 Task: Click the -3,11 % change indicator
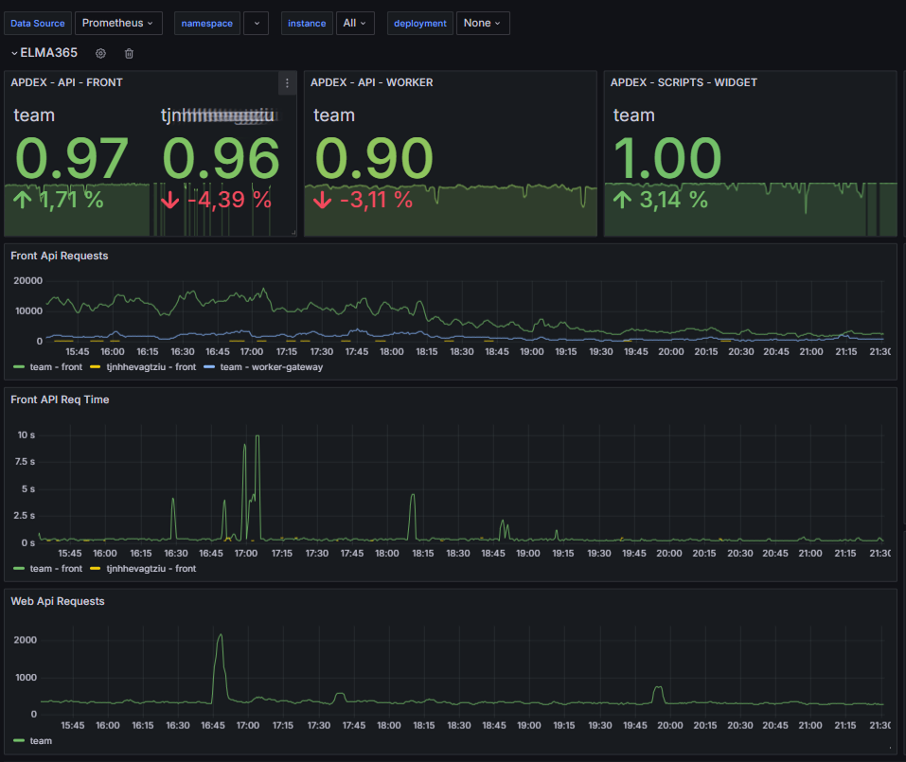[364, 200]
